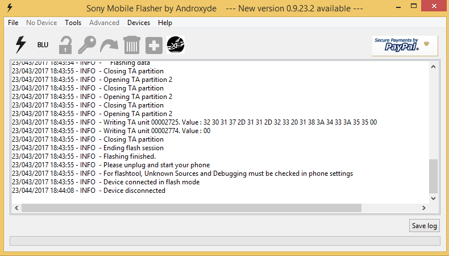Click the plus sign add icon
449x256 pixels.
pos(154,46)
